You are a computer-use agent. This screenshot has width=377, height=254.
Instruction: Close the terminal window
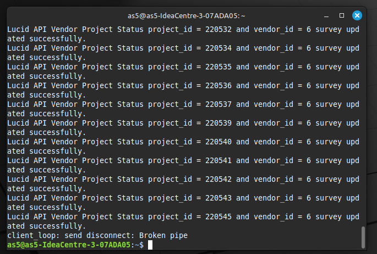[357, 15]
